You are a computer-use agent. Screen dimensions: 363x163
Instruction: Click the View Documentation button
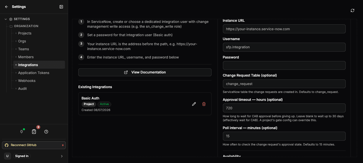145,72
